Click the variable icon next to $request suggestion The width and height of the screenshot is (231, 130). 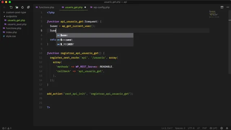(x=58, y=40)
